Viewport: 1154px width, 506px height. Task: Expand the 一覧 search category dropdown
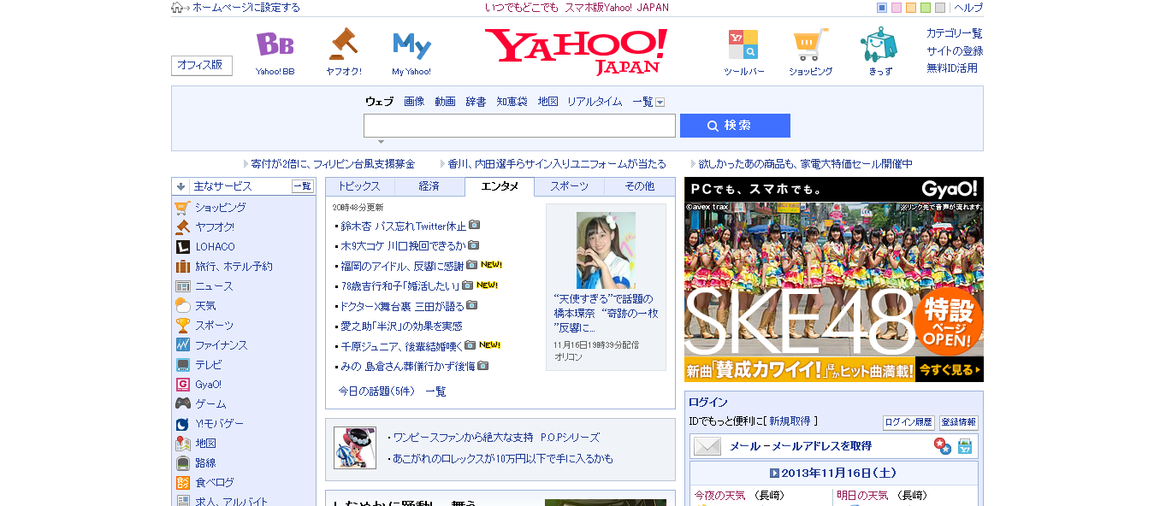click(x=660, y=102)
